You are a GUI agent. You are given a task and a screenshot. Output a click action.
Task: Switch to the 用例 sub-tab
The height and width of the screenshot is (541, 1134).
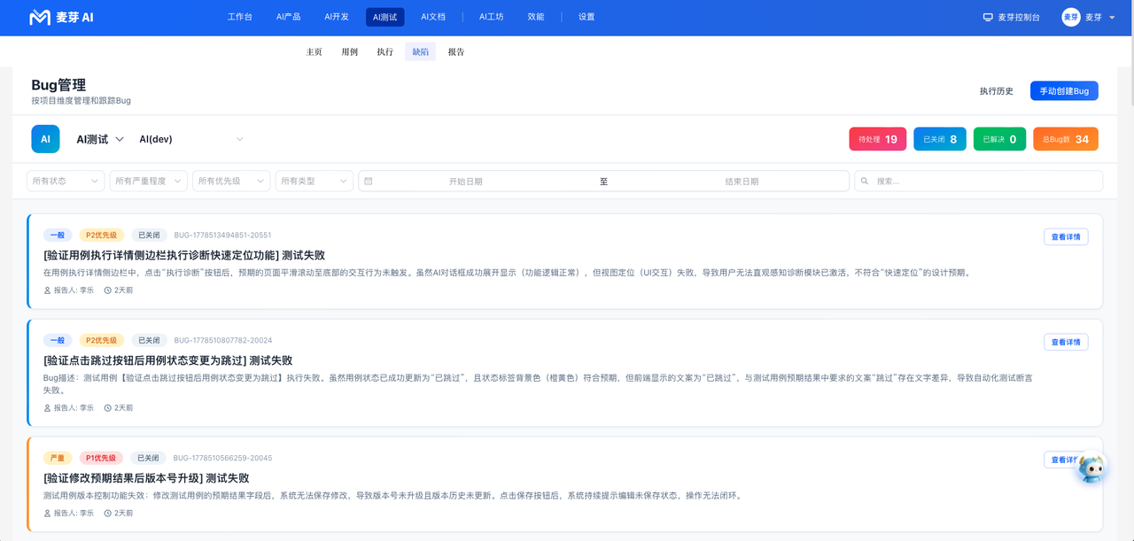[x=349, y=51]
